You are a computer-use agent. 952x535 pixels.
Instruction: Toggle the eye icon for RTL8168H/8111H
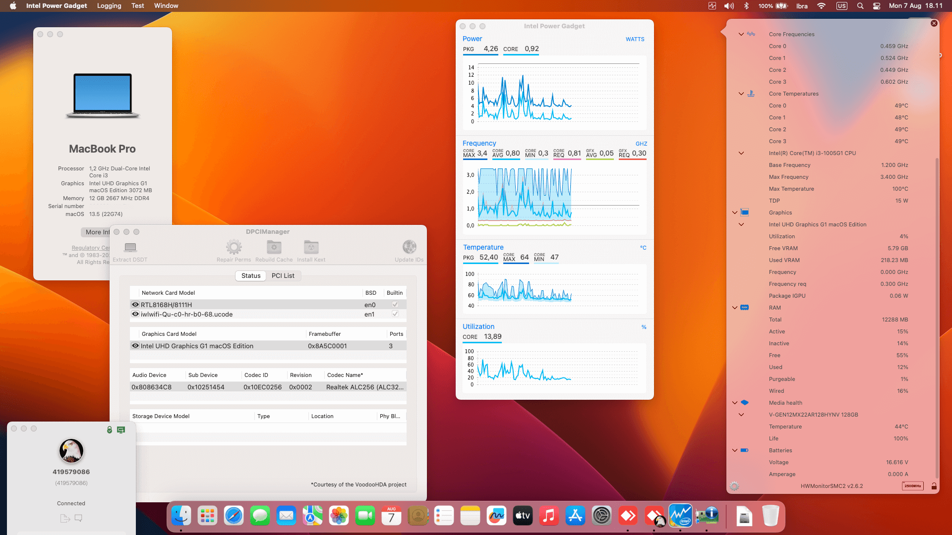pyautogui.click(x=135, y=305)
